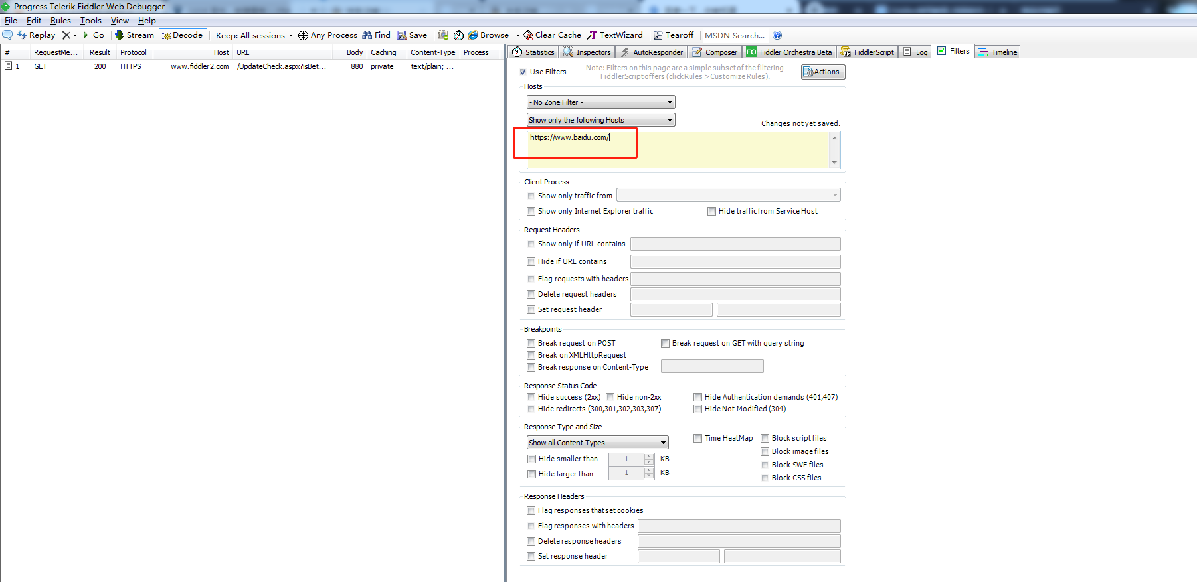Click Any Process target picker
Viewport: 1197px width, 582px height.
point(327,35)
